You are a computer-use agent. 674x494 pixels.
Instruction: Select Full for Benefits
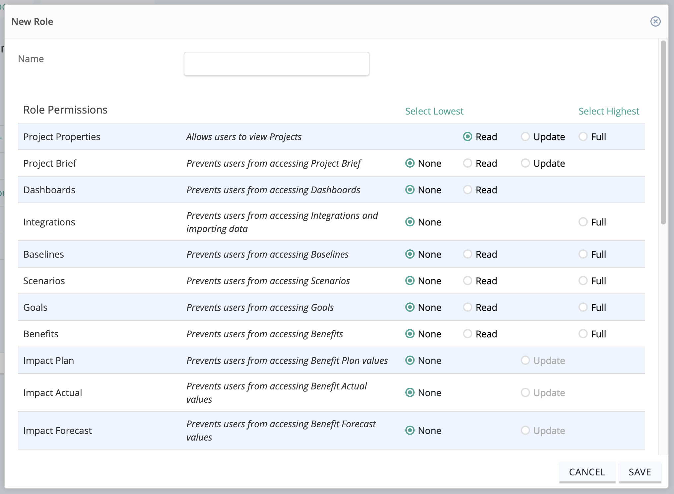[583, 334]
